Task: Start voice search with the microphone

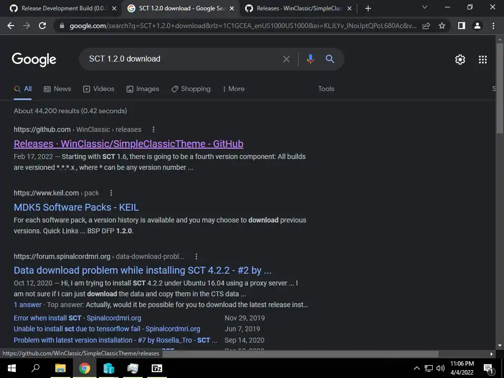Action: point(310,59)
